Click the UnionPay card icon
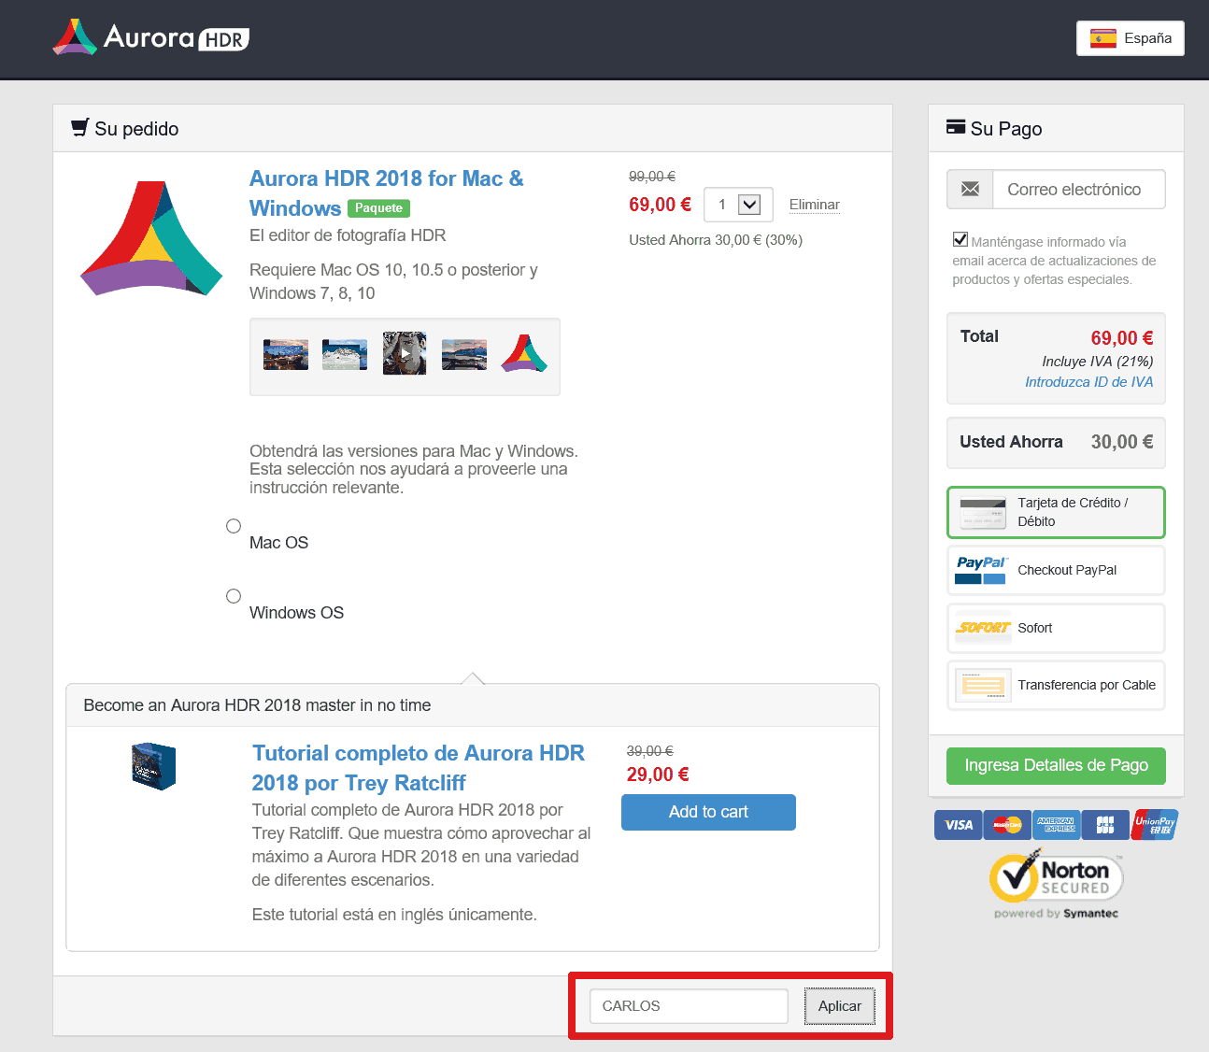 (1156, 825)
